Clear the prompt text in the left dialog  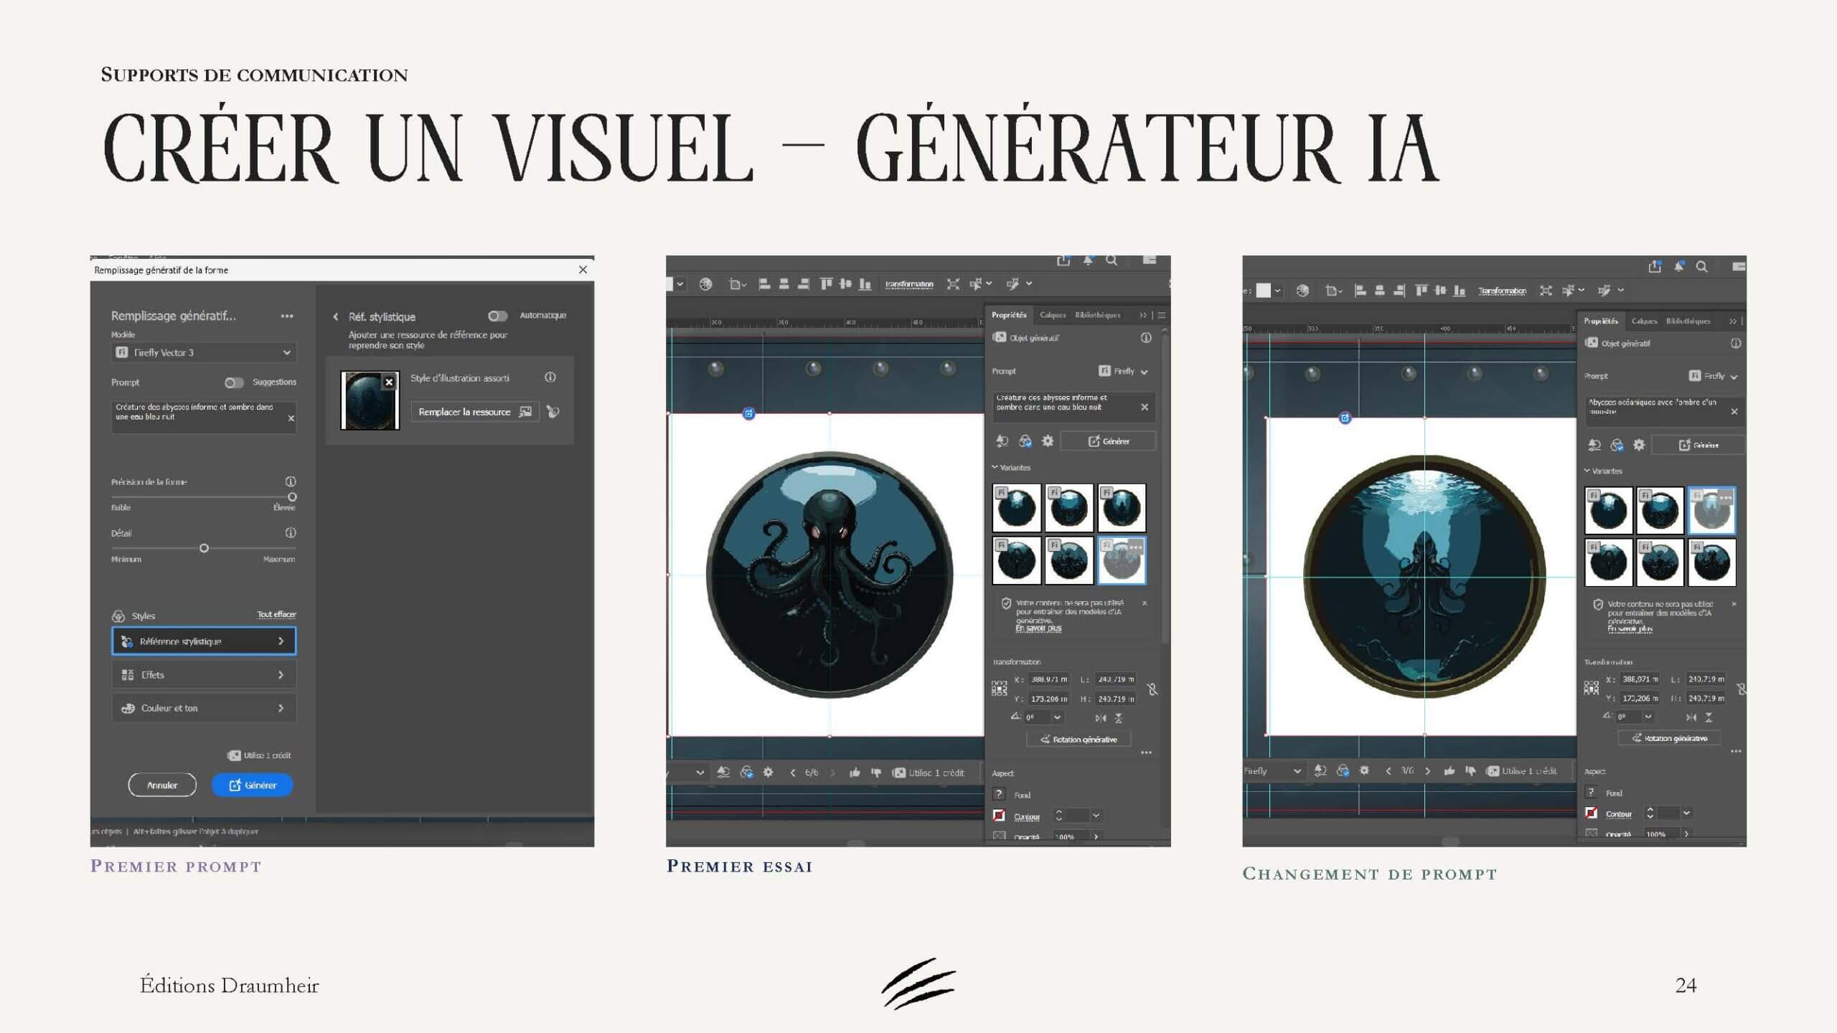pyautogui.click(x=291, y=418)
